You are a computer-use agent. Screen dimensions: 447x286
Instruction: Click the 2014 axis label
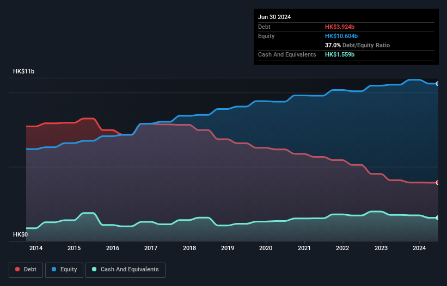36,248
